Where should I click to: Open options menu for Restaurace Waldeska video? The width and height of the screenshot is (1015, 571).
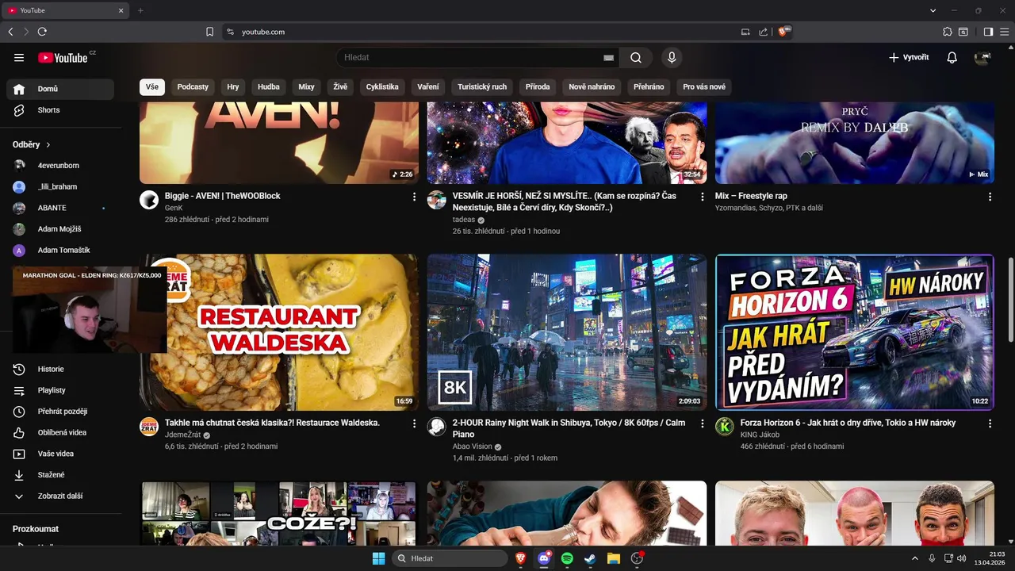point(414,423)
